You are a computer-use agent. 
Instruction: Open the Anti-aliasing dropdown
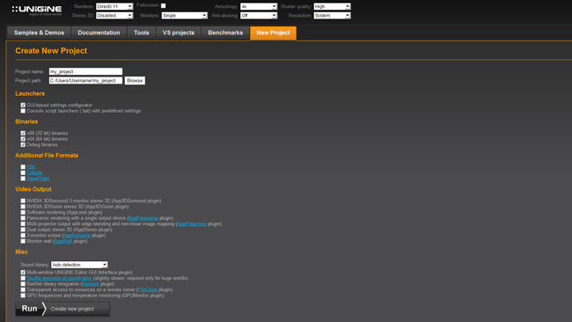[259, 16]
